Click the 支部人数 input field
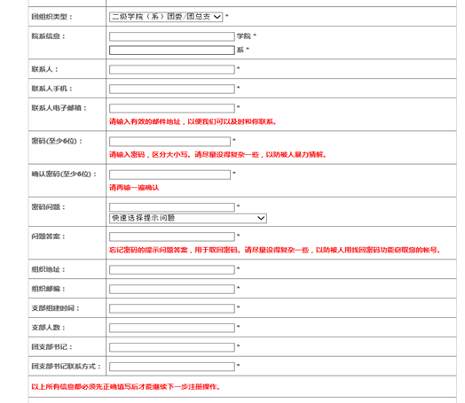465x403 pixels. 171,328
